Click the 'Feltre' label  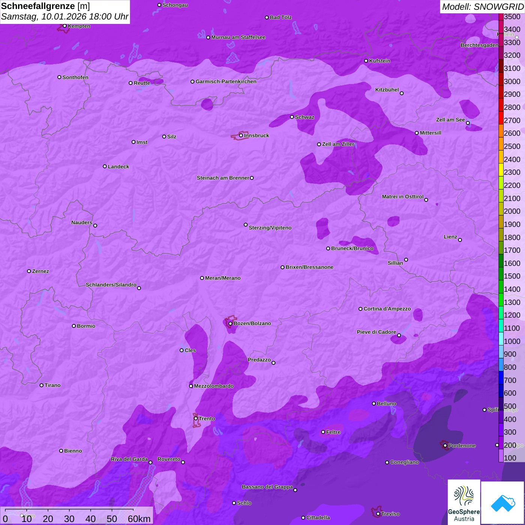[333, 432]
